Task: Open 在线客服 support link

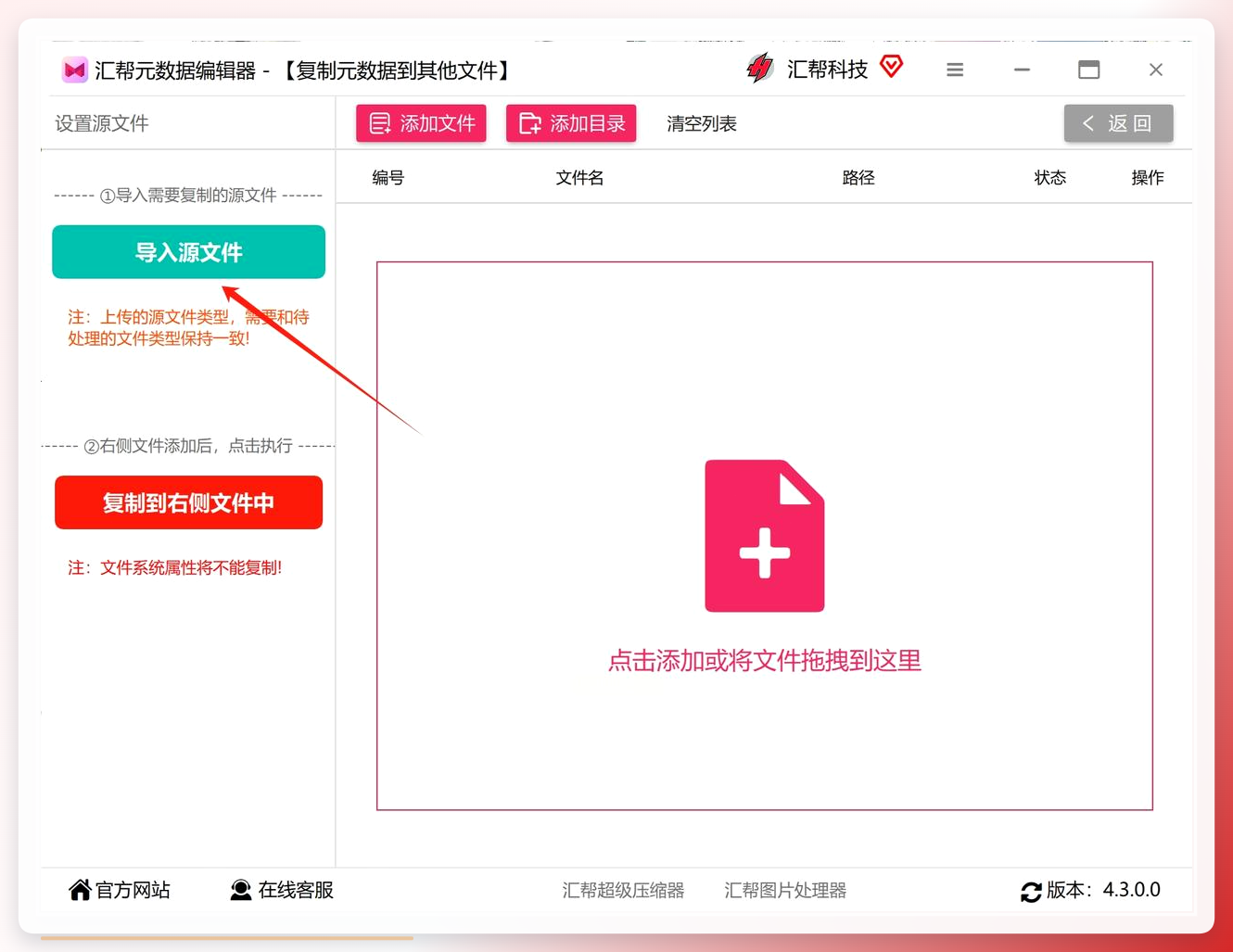Action: 282,890
